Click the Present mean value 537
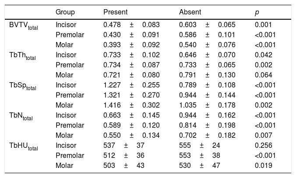The width and height of the screenshot is (296, 178). 109,146
